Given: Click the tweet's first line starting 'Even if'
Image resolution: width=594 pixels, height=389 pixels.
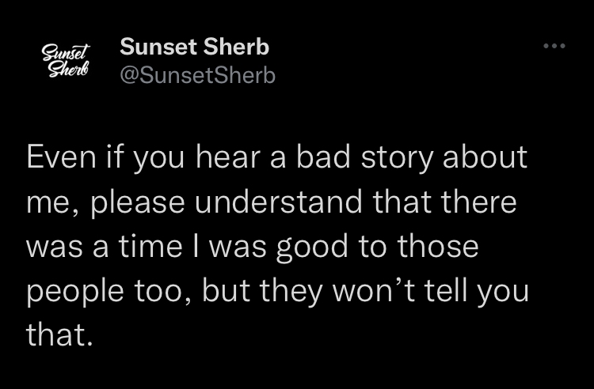Looking at the screenshot, I should point(276,157).
